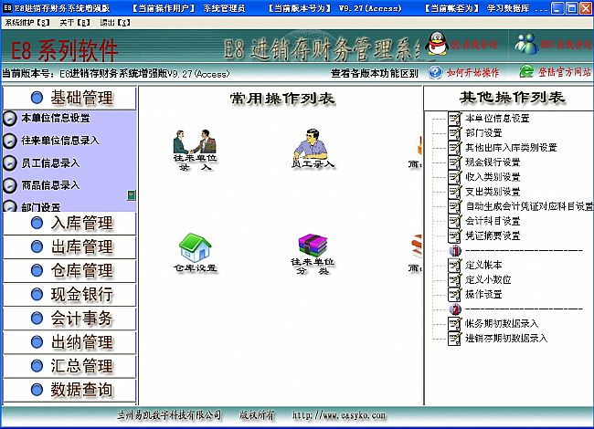This screenshot has width=594, height=429.
Task: Click the green e browser icon
Action: [526, 71]
